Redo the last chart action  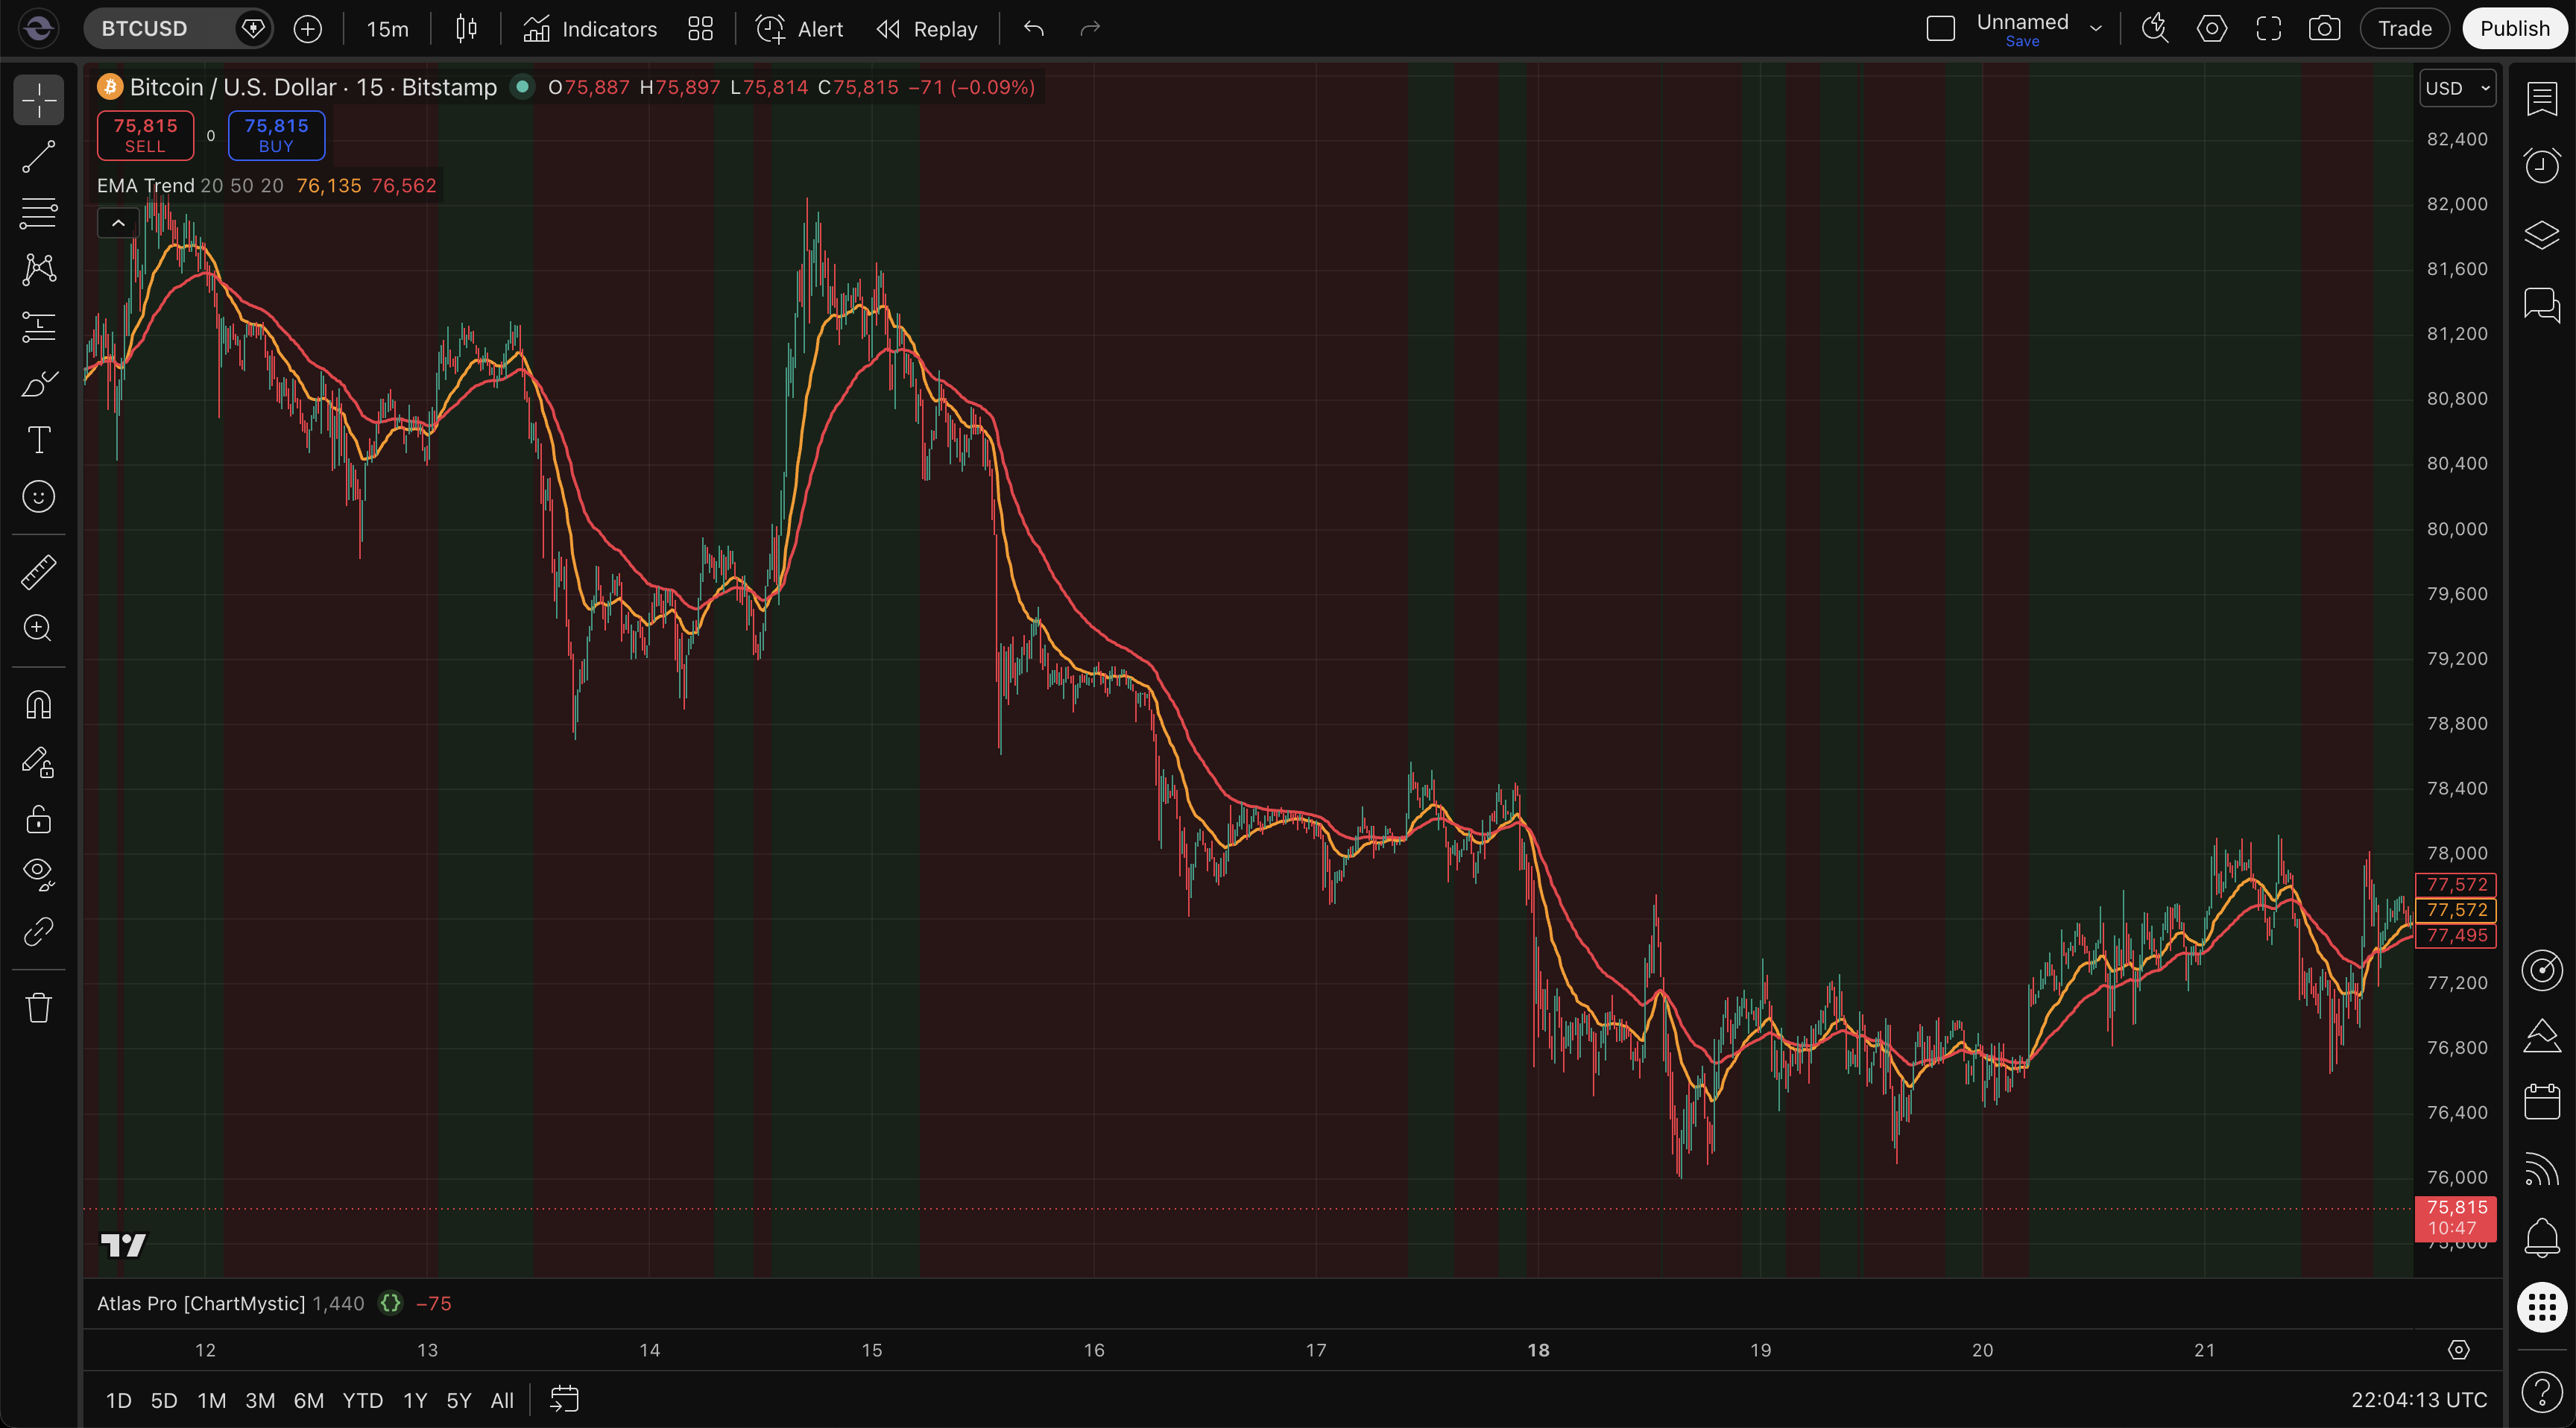point(1090,28)
